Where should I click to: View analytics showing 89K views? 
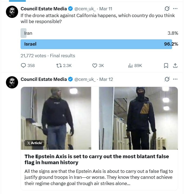[x=131, y=65]
